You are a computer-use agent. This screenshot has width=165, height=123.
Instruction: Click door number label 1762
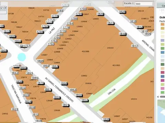[x=54, y=41]
